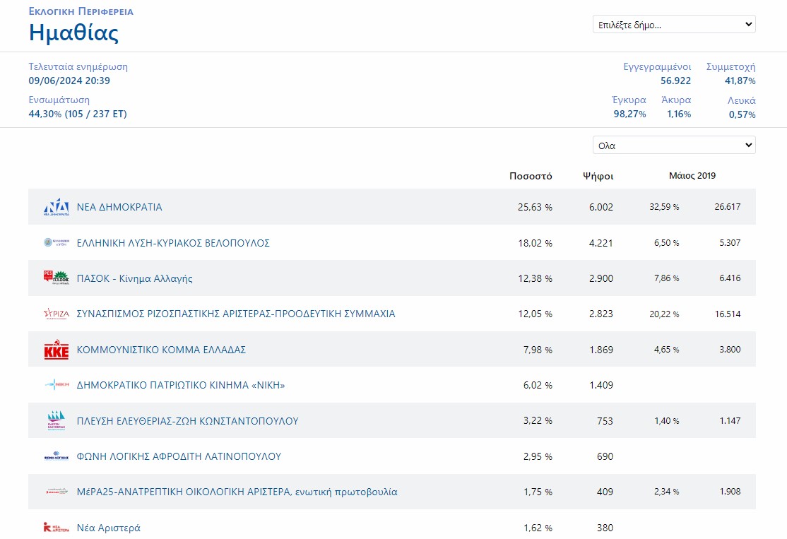Viewport: 787px width, 539px height.
Task: Click the Ημαθίας region heading
Action: [73, 32]
